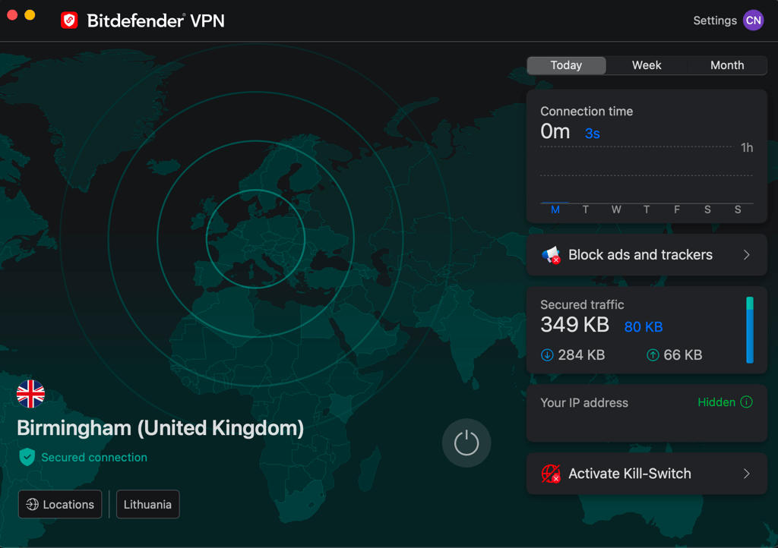Click the Secured connection status text
Viewport: 778px width, 548px height.
94,458
